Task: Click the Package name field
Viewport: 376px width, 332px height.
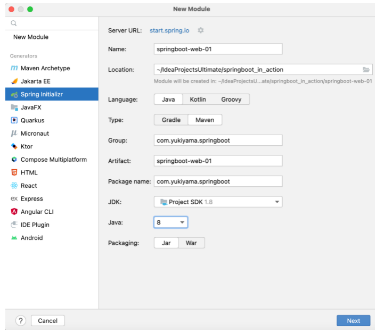Action: tap(218, 181)
